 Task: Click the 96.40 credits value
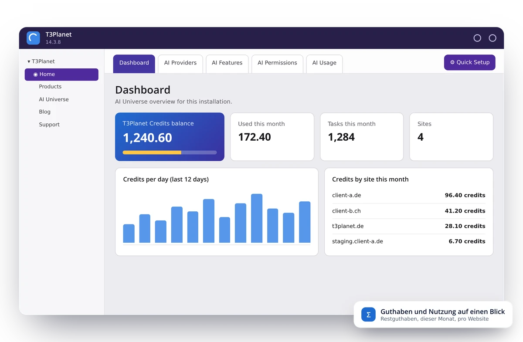point(465,196)
